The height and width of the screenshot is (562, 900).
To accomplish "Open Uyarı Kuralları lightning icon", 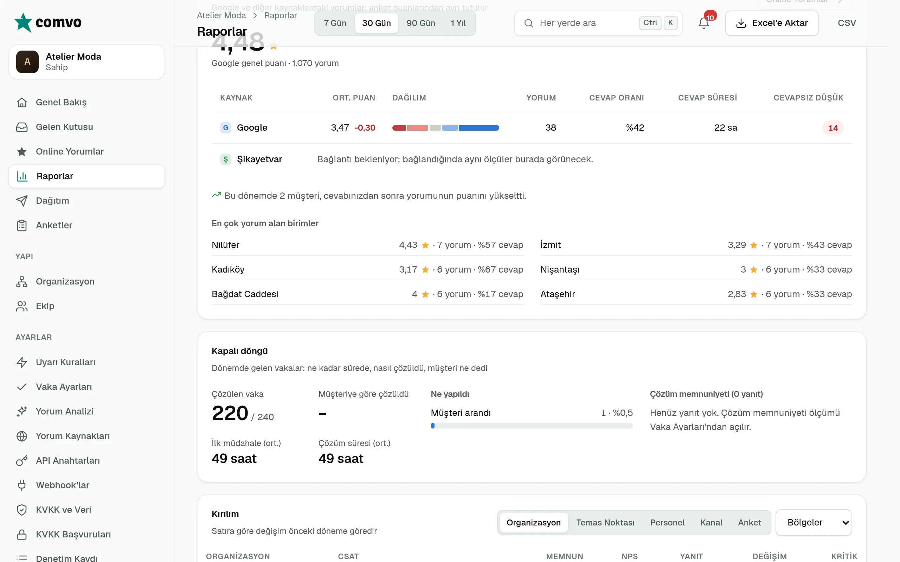I will click(x=22, y=362).
